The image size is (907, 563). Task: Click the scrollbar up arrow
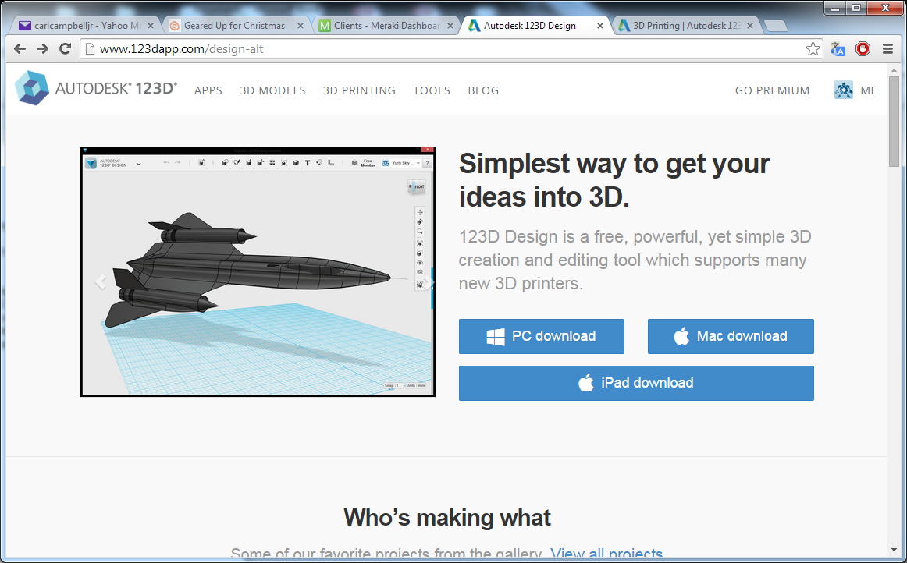[x=895, y=69]
